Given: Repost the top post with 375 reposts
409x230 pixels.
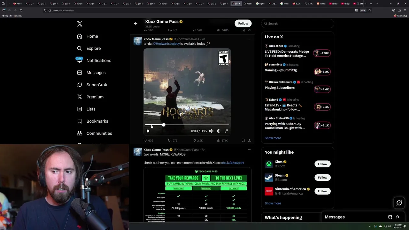Looking at the screenshot, I should pyautogui.click(x=173, y=30).
